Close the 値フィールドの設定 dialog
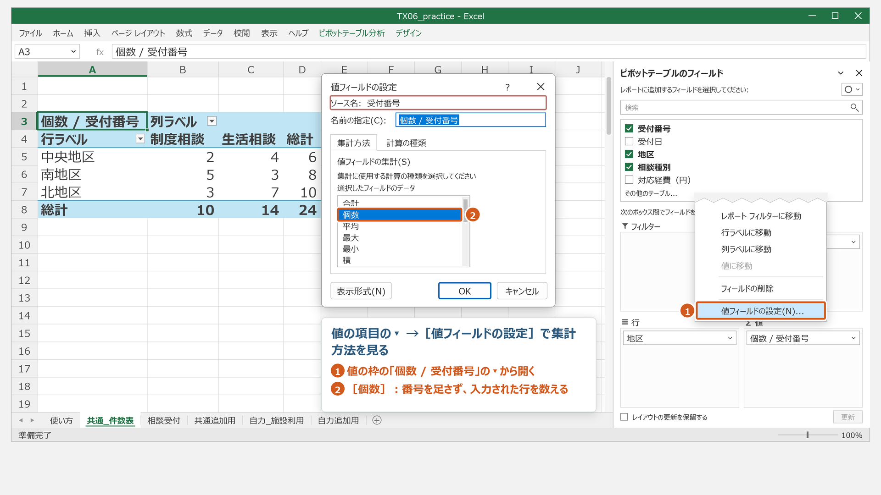The height and width of the screenshot is (495, 881). [x=541, y=87]
